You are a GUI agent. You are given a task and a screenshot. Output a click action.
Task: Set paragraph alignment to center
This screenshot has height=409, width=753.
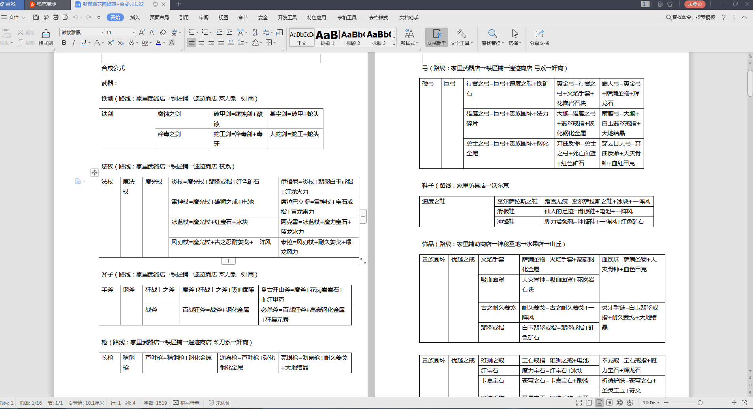click(x=201, y=43)
